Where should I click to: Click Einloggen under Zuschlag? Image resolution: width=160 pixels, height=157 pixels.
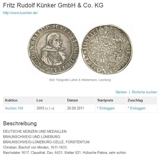[138, 108]
